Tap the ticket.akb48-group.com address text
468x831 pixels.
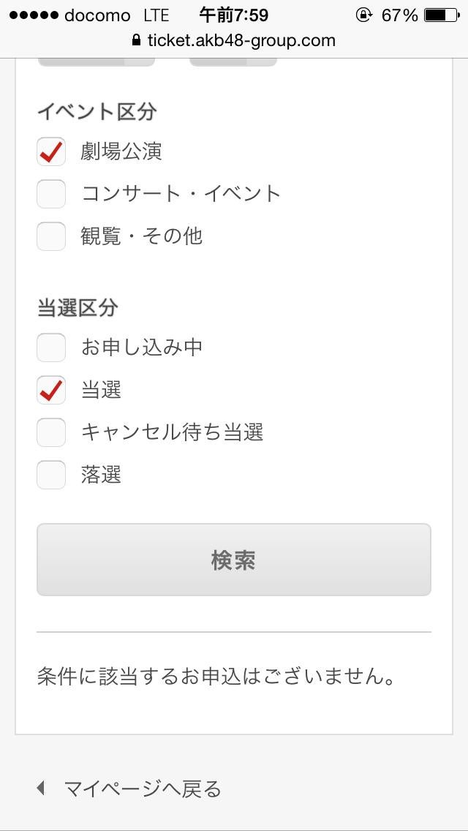pos(241,41)
